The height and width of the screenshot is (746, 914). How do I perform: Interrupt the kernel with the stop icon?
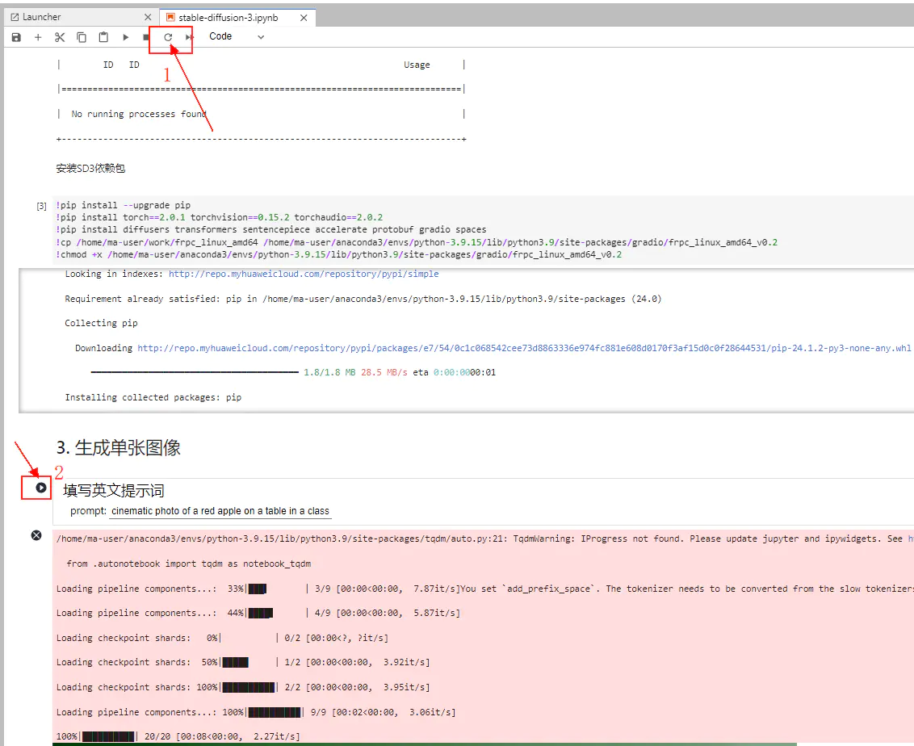145,37
